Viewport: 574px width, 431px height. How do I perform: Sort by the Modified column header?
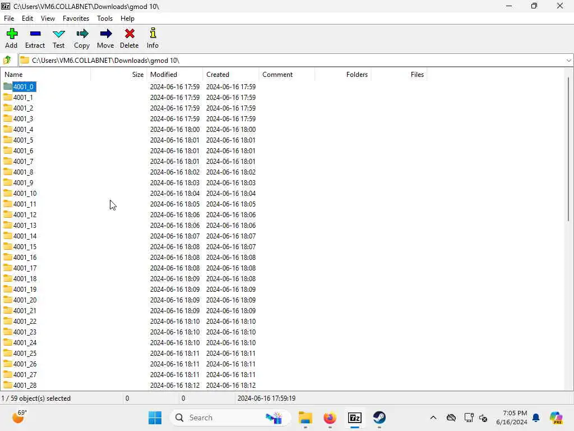(x=175, y=75)
